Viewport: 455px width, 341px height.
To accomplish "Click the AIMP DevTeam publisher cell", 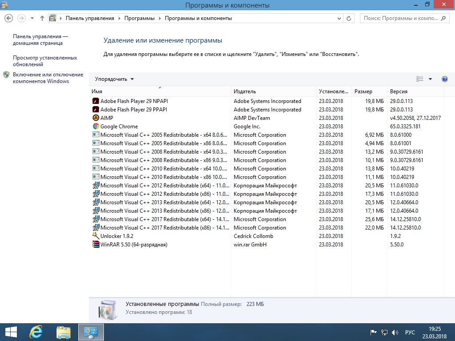I will pos(252,118).
